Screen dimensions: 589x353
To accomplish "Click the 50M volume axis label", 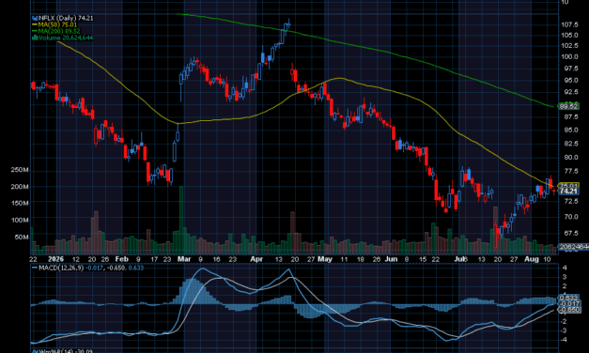I will coord(22,237).
